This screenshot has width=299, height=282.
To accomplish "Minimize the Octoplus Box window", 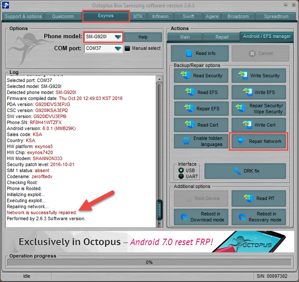I will click(286, 5).
